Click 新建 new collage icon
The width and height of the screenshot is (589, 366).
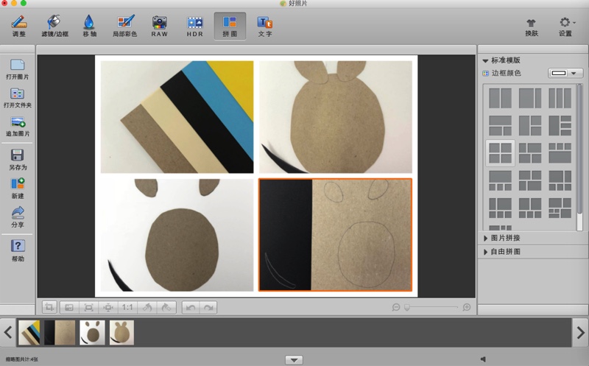[17, 189]
